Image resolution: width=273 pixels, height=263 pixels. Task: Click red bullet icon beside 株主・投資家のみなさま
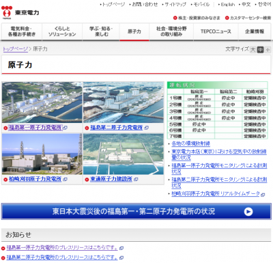pyautogui.click(x=175, y=18)
